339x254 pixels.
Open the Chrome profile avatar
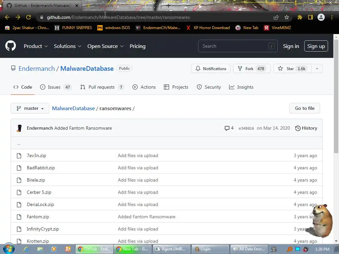click(x=321, y=17)
